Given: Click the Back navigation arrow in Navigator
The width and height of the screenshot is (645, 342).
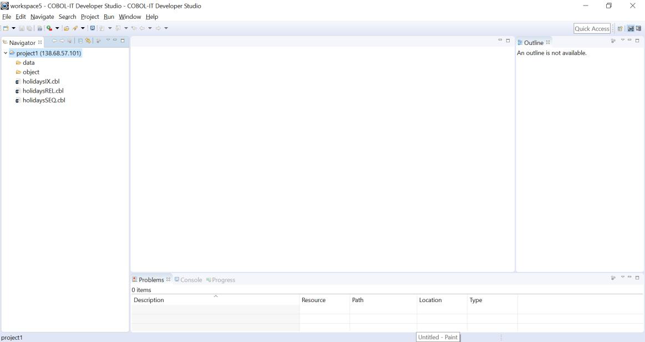Looking at the screenshot, I should click(55, 42).
